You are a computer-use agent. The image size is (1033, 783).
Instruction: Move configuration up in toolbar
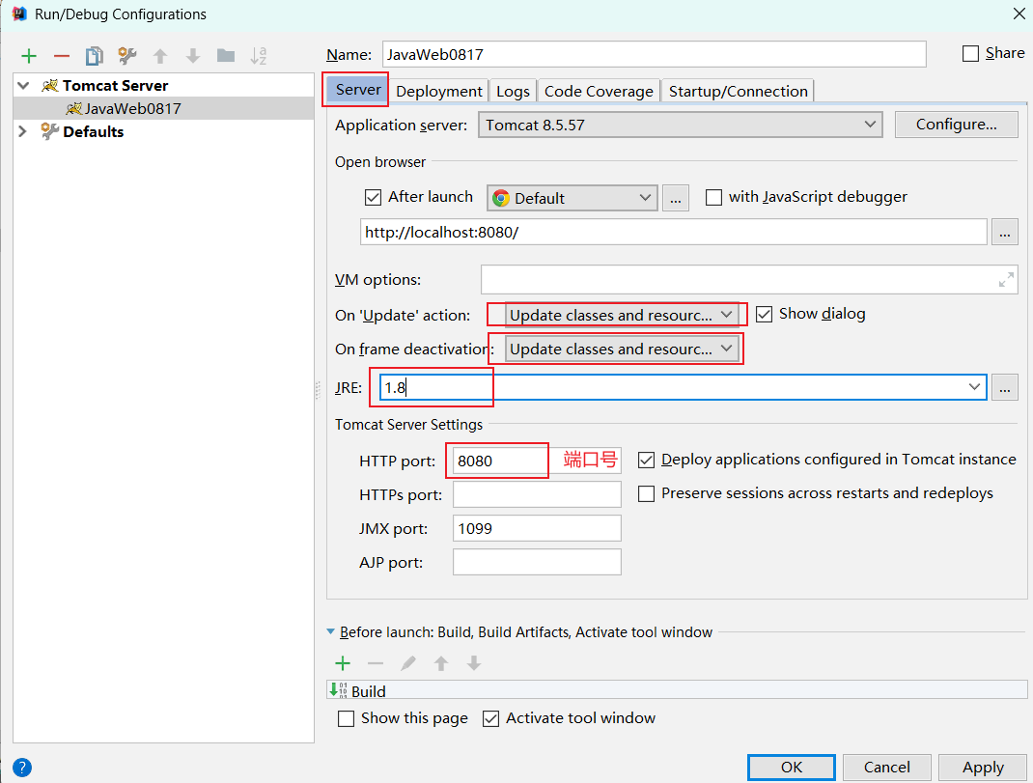coord(160,56)
